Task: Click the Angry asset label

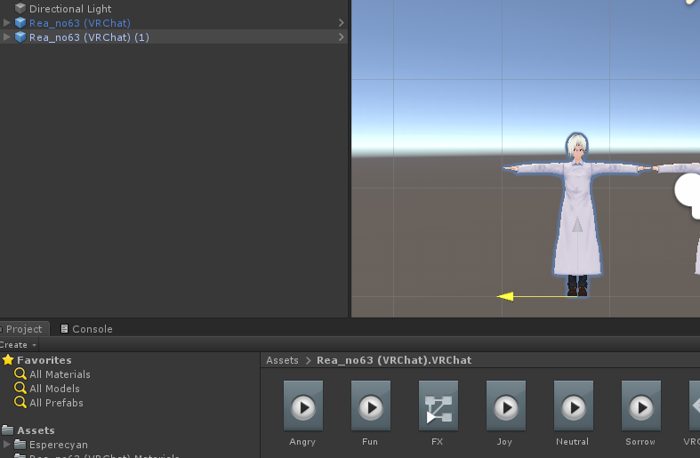Action: pos(302,442)
